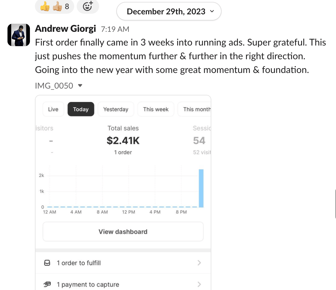Click the inbox icon beside order to fulfill
336x290 pixels.
[47, 263]
